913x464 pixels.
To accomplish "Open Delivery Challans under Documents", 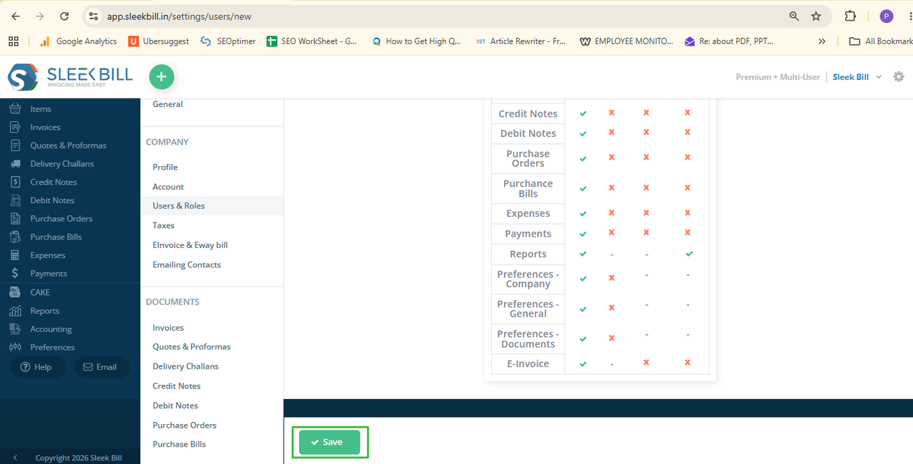I will tap(186, 366).
